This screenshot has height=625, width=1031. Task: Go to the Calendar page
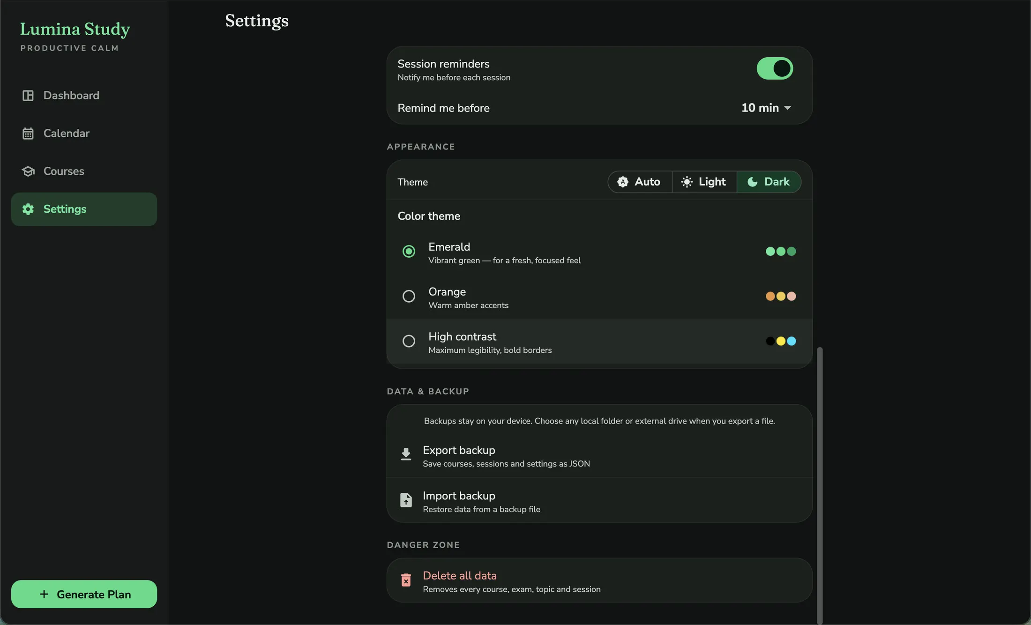point(84,134)
